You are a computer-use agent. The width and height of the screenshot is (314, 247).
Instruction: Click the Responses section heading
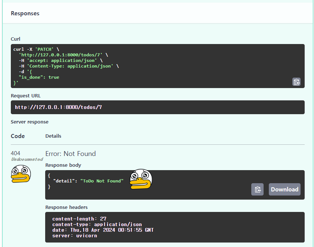[25, 13]
